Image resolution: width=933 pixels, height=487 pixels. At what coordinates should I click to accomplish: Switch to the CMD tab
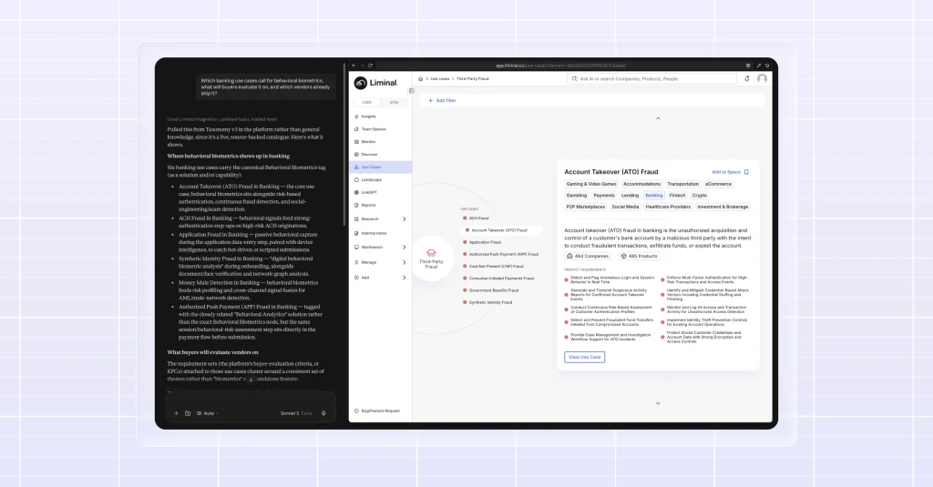click(366, 102)
